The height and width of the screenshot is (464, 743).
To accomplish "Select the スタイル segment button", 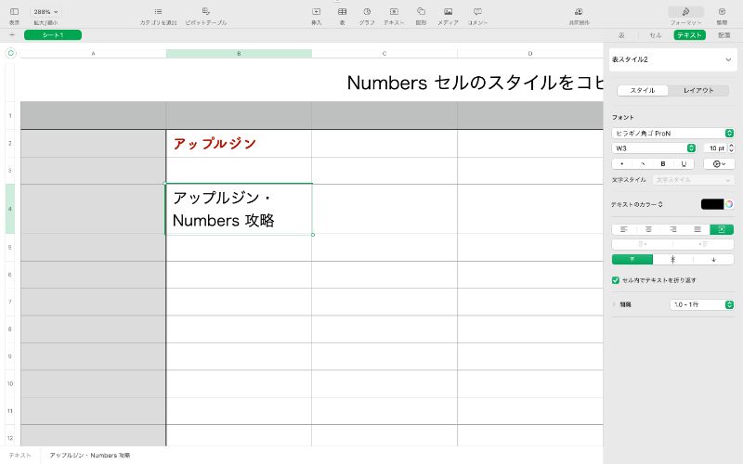I will (x=643, y=90).
